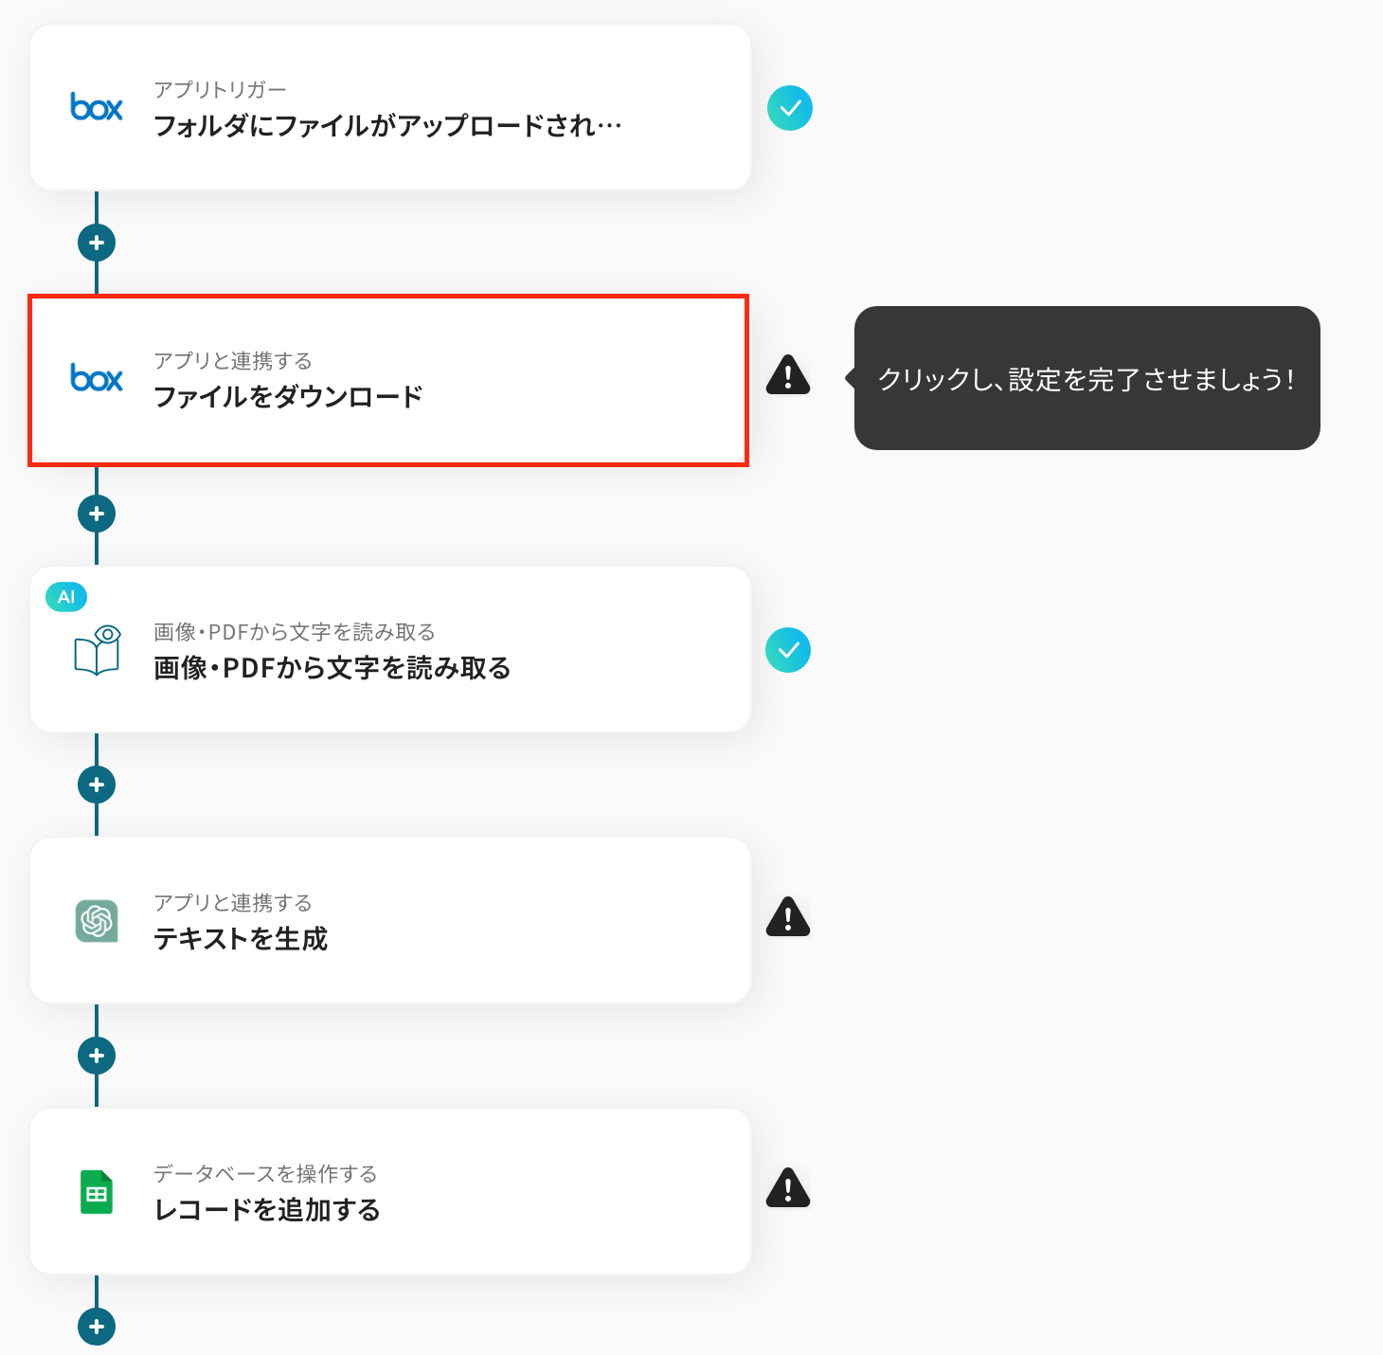Click the Box logo in the file download step

pos(97,378)
